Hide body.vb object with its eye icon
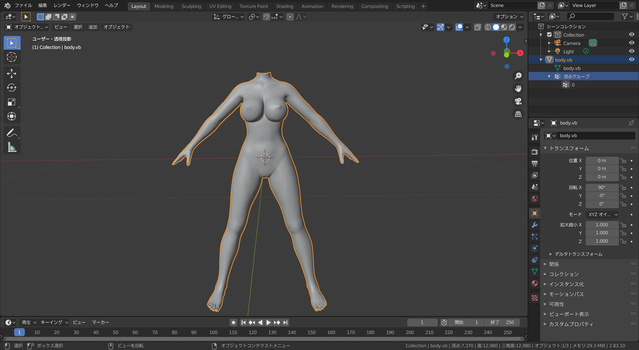 point(631,60)
